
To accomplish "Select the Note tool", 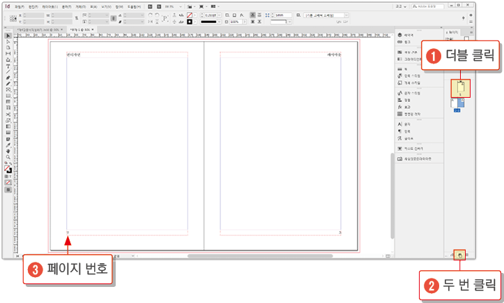I will [x=8, y=139].
